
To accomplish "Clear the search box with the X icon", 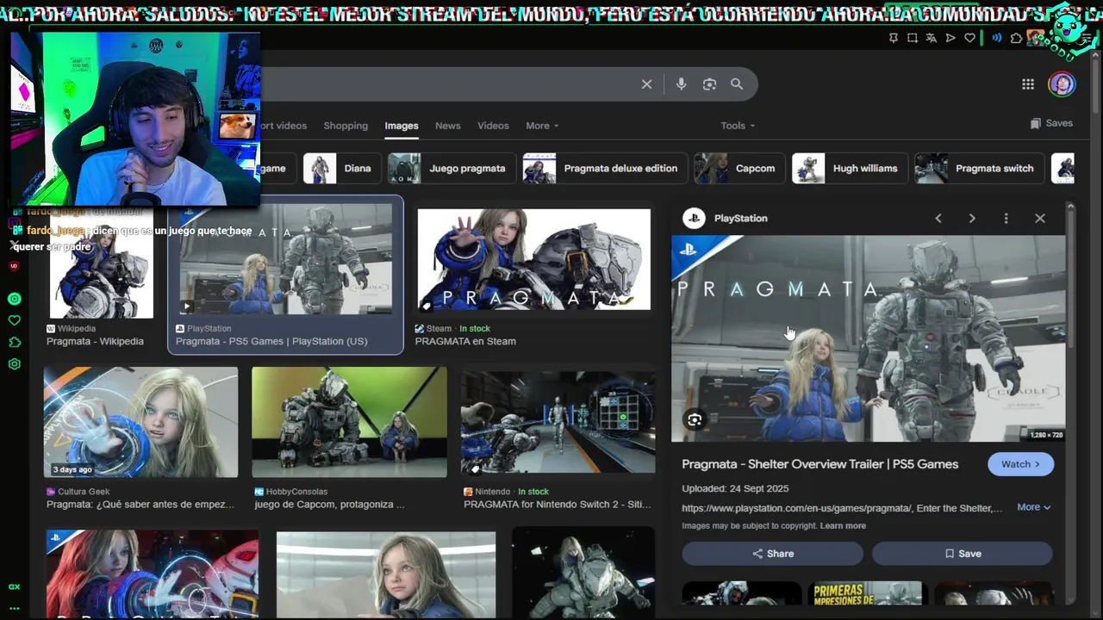I will 646,84.
